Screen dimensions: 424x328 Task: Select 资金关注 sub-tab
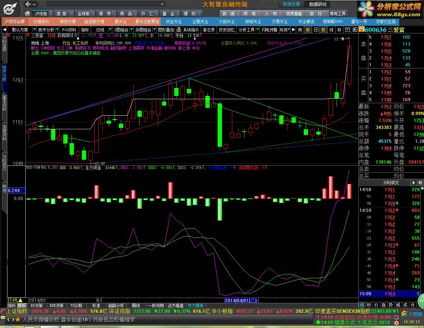pyautogui.click(x=174, y=21)
